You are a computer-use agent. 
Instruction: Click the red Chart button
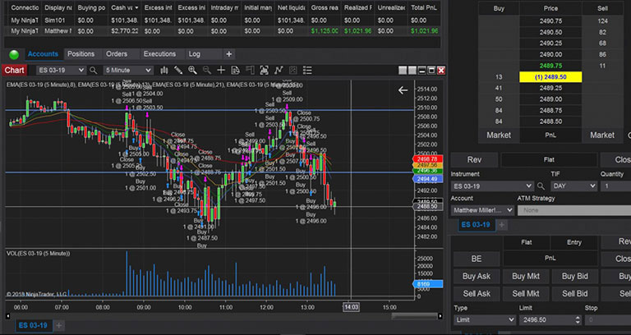15,71
